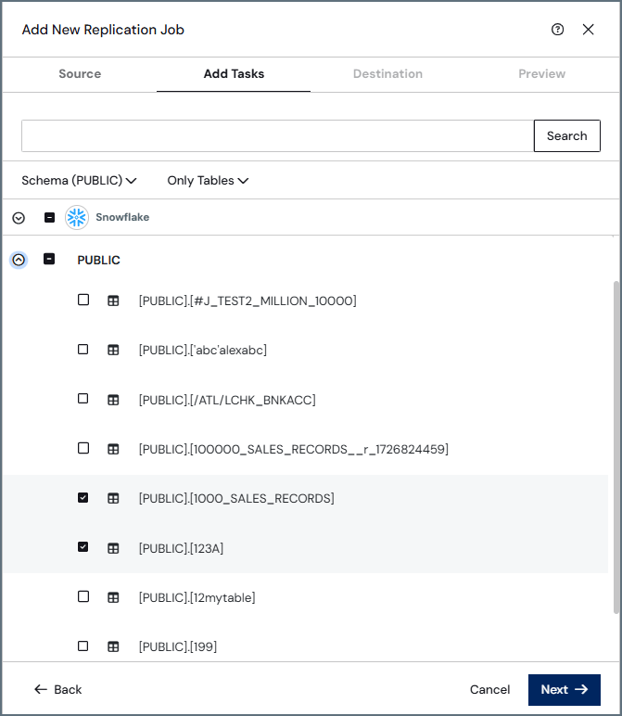The width and height of the screenshot is (622, 716).
Task: Focus the table search input field
Action: (277, 136)
